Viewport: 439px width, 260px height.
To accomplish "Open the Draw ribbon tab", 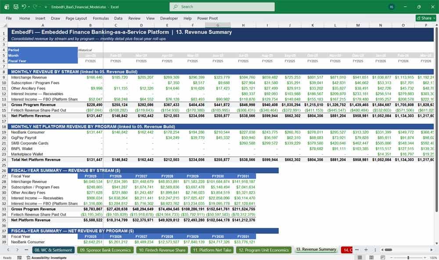I will 55,18.
